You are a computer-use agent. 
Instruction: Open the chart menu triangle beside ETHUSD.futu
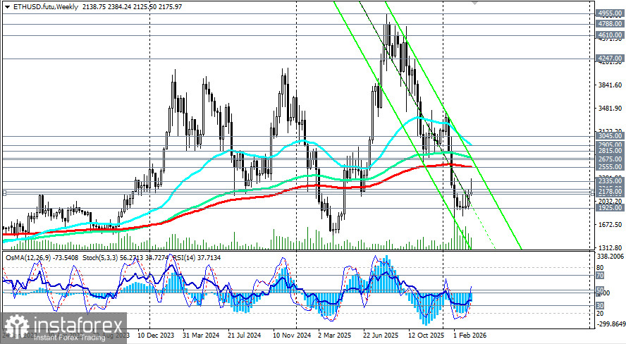pos(7,7)
